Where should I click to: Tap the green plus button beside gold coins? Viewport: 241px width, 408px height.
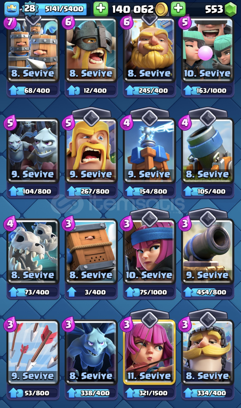[x=100, y=9]
